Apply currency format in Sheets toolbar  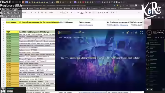click(x=32, y=12)
